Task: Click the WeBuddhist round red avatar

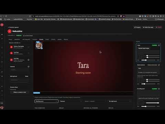Action: pos(9,31)
